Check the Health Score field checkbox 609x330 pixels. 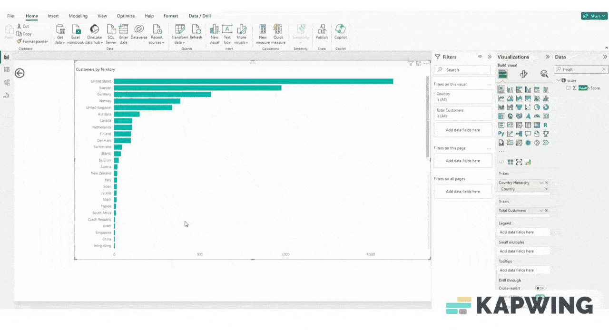click(x=569, y=87)
